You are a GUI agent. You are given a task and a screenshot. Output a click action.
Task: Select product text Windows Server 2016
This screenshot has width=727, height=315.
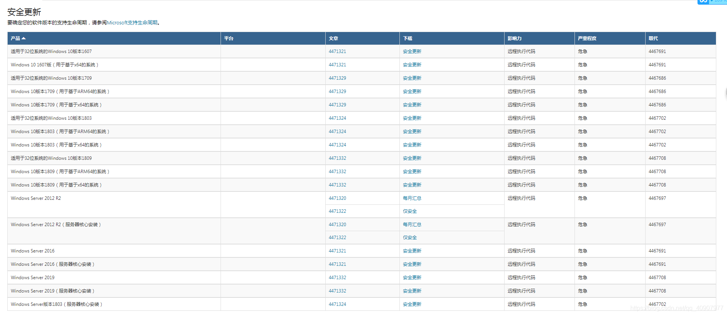(x=32, y=251)
